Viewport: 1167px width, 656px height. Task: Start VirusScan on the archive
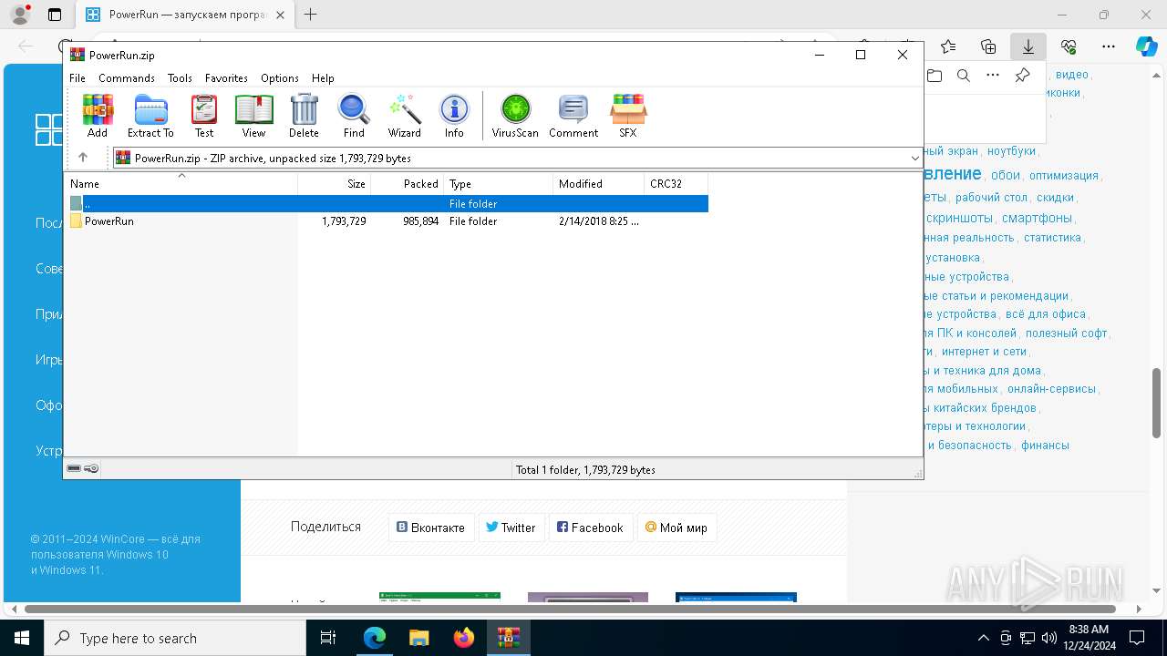click(515, 116)
